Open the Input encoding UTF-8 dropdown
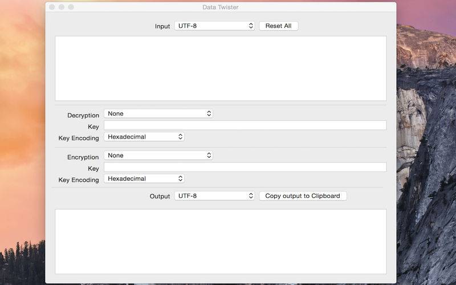This screenshot has width=456, height=285. tap(215, 26)
